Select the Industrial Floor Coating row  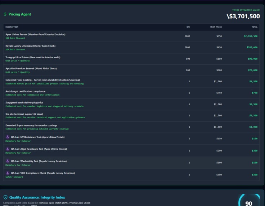(131, 82)
